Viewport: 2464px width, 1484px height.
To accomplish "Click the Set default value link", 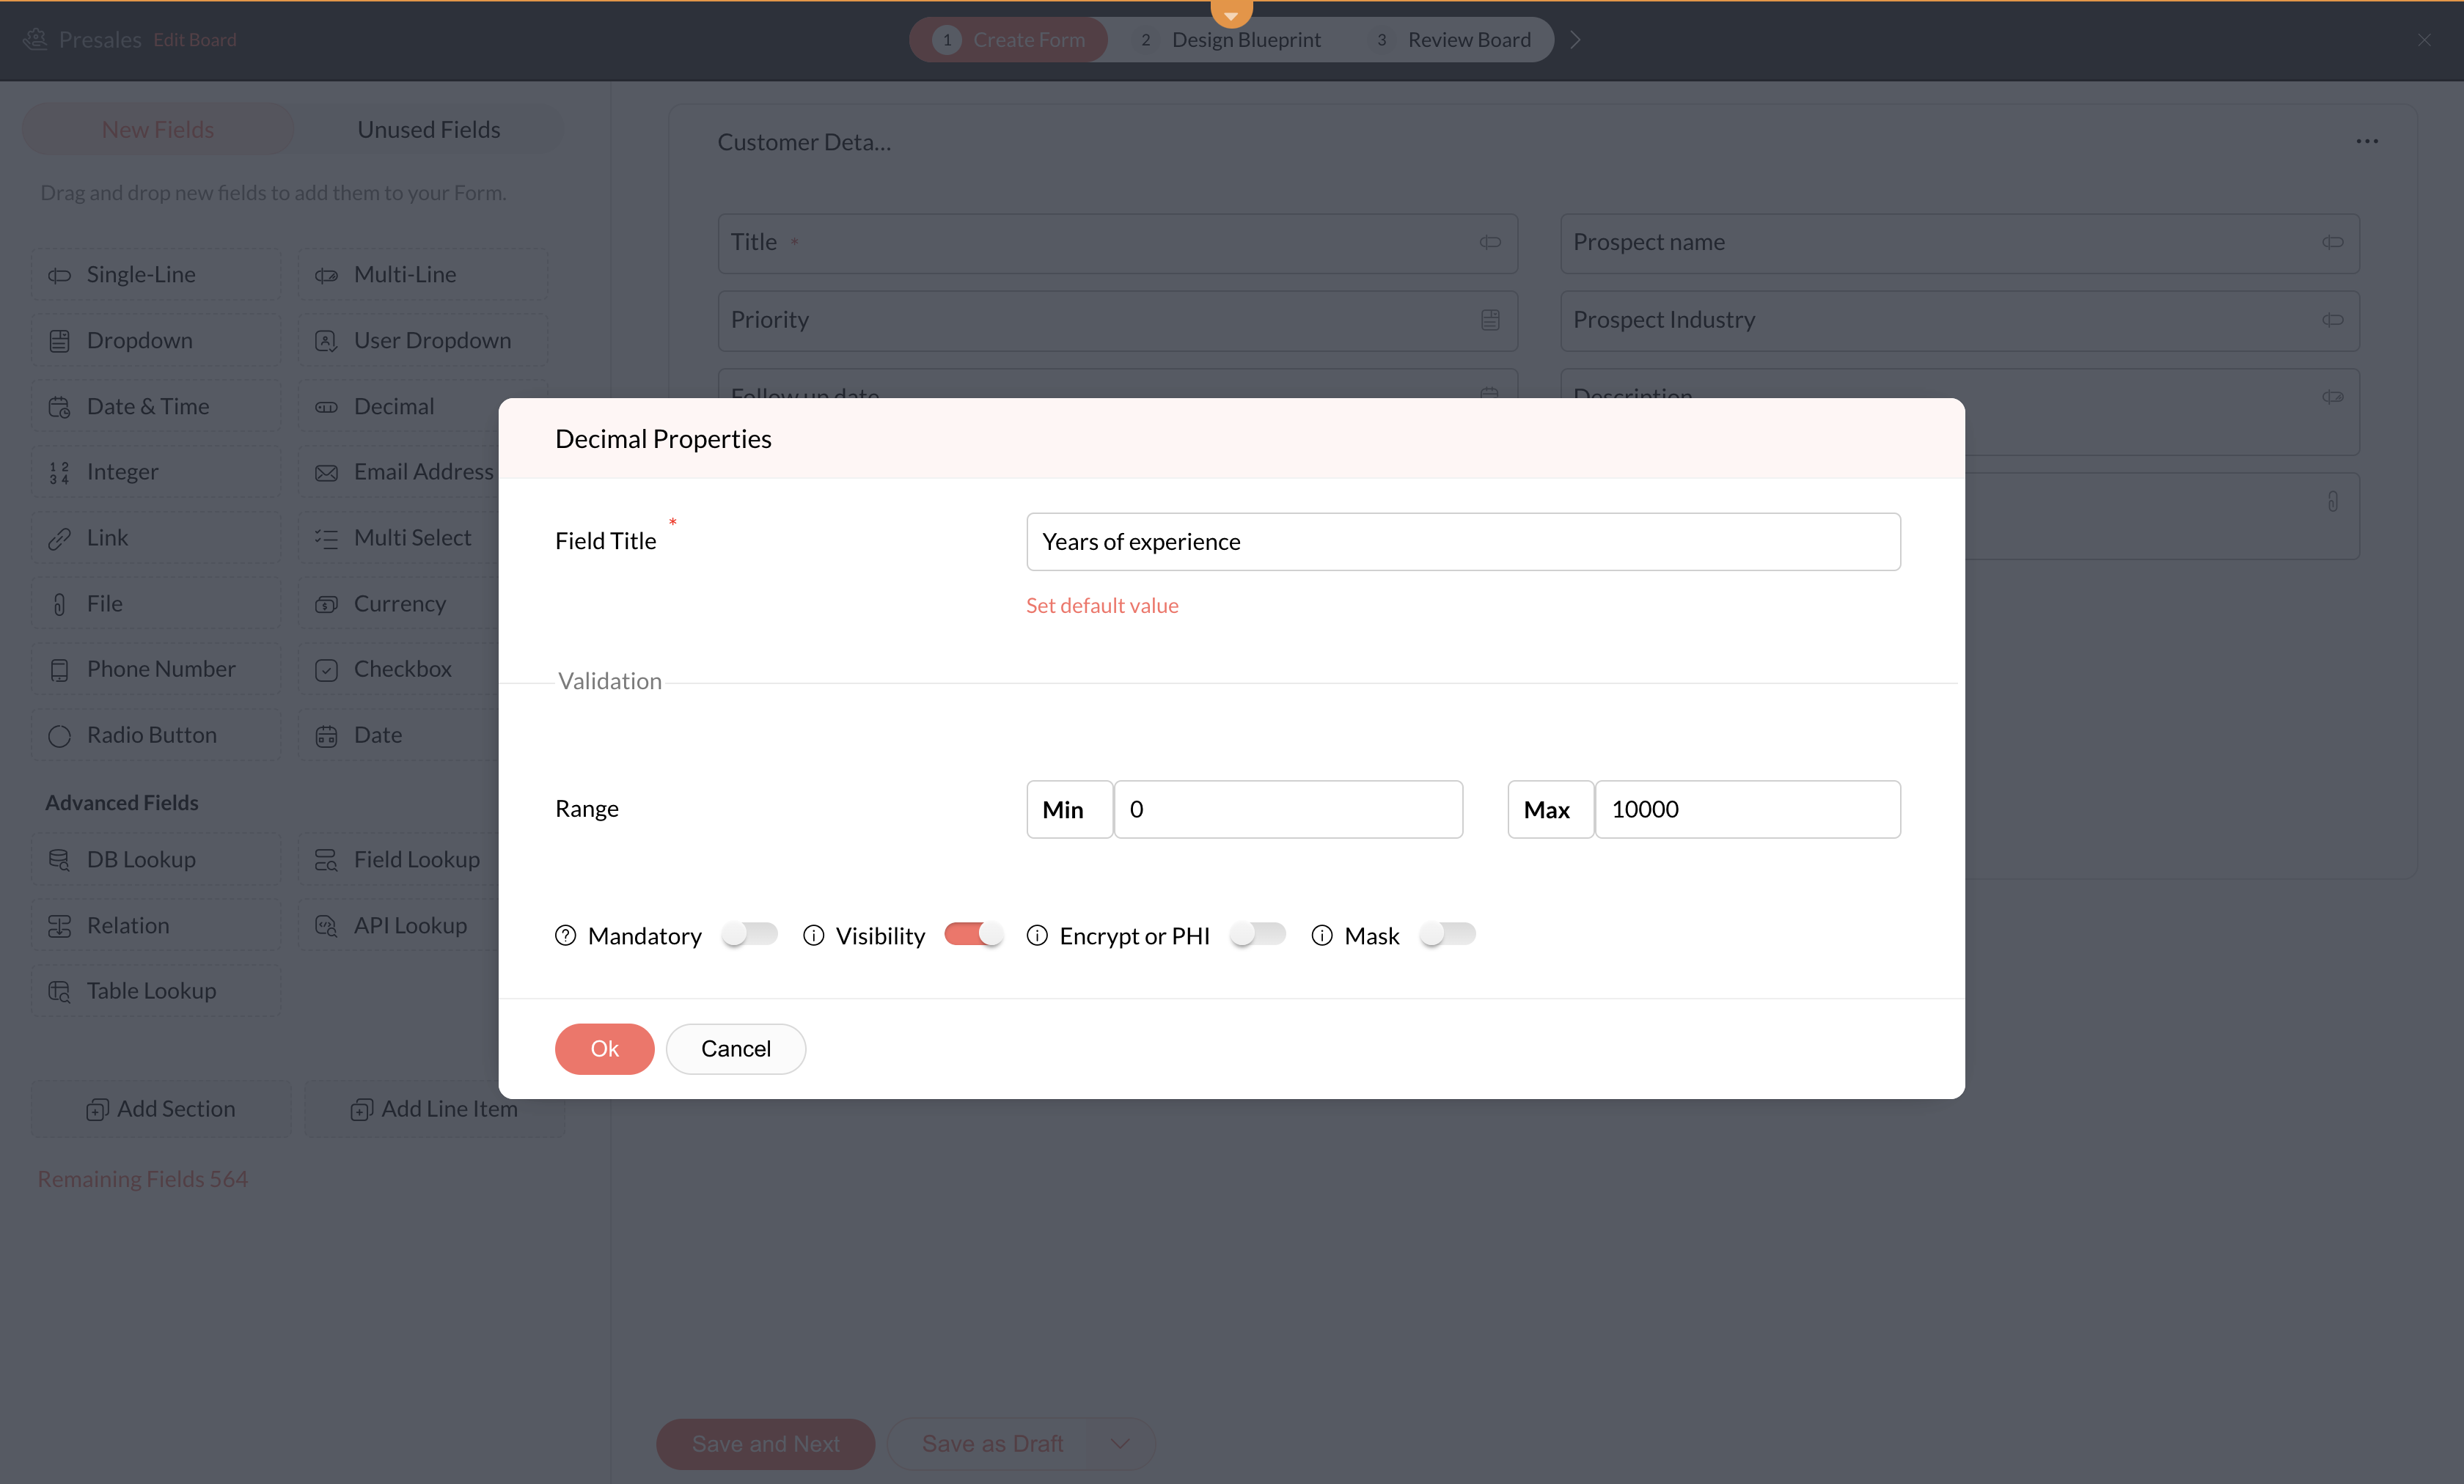I will (x=1101, y=605).
